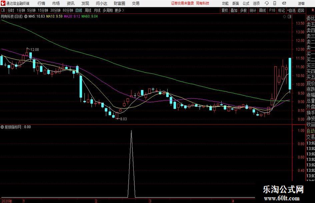This screenshot has height=203, width=315.
Task: Click the 统计 statistics button
Action: click(253, 10)
